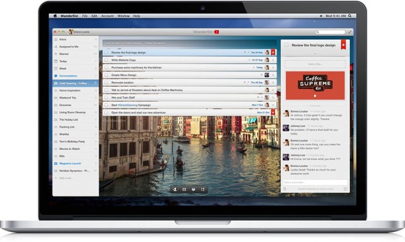Click the Week calendar icon in sidebar
Image resolution: width=405 pixels, height=242 pixels.
point(56,69)
